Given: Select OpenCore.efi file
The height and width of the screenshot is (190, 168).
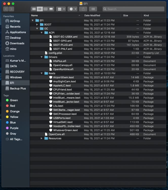Looking at the screenshot, I should [98, 134].
